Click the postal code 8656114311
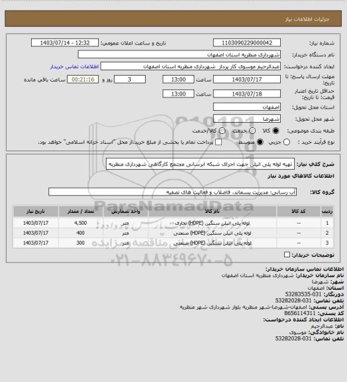The width and height of the screenshot is (347, 382). 299,313
